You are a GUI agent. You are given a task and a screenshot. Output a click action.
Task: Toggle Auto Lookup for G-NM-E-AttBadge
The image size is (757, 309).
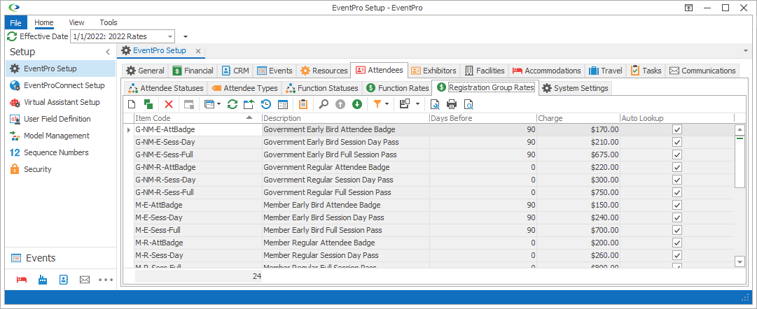677,129
